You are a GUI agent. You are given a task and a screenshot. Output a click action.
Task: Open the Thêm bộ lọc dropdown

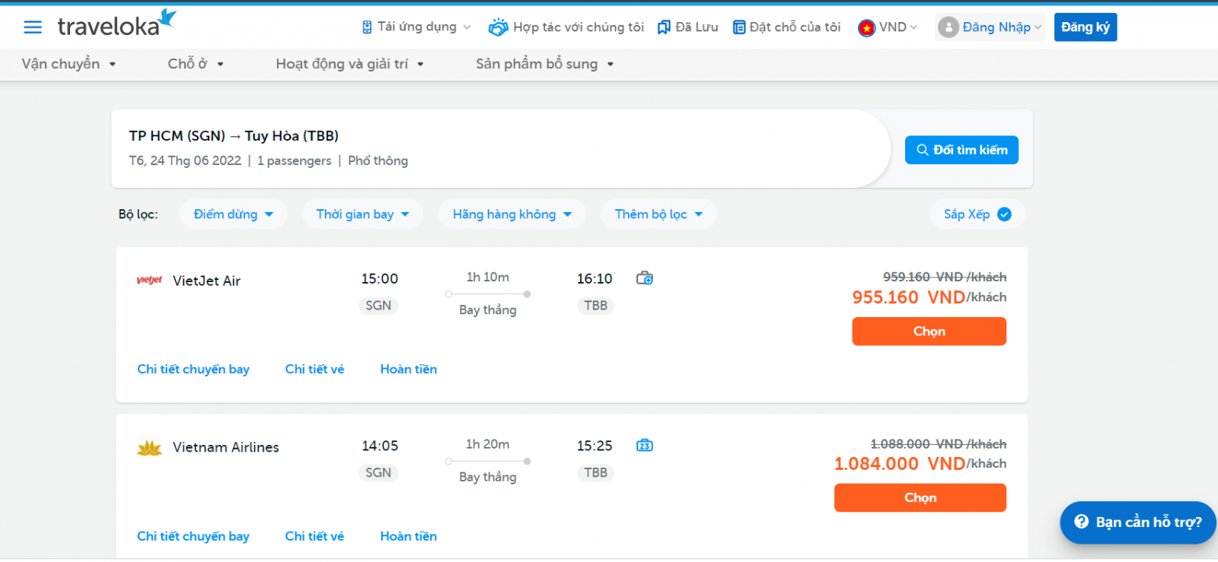(658, 214)
